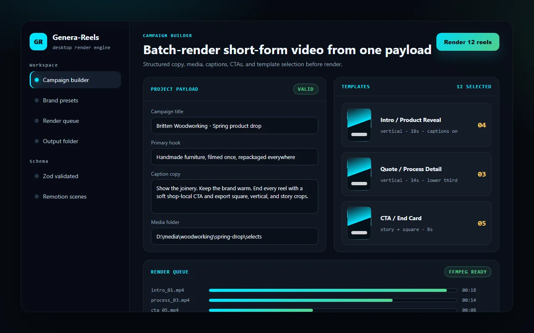Open Remotion scenes schema item
The height and width of the screenshot is (333, 534).
pyautogui.click(x=75, y=196)
